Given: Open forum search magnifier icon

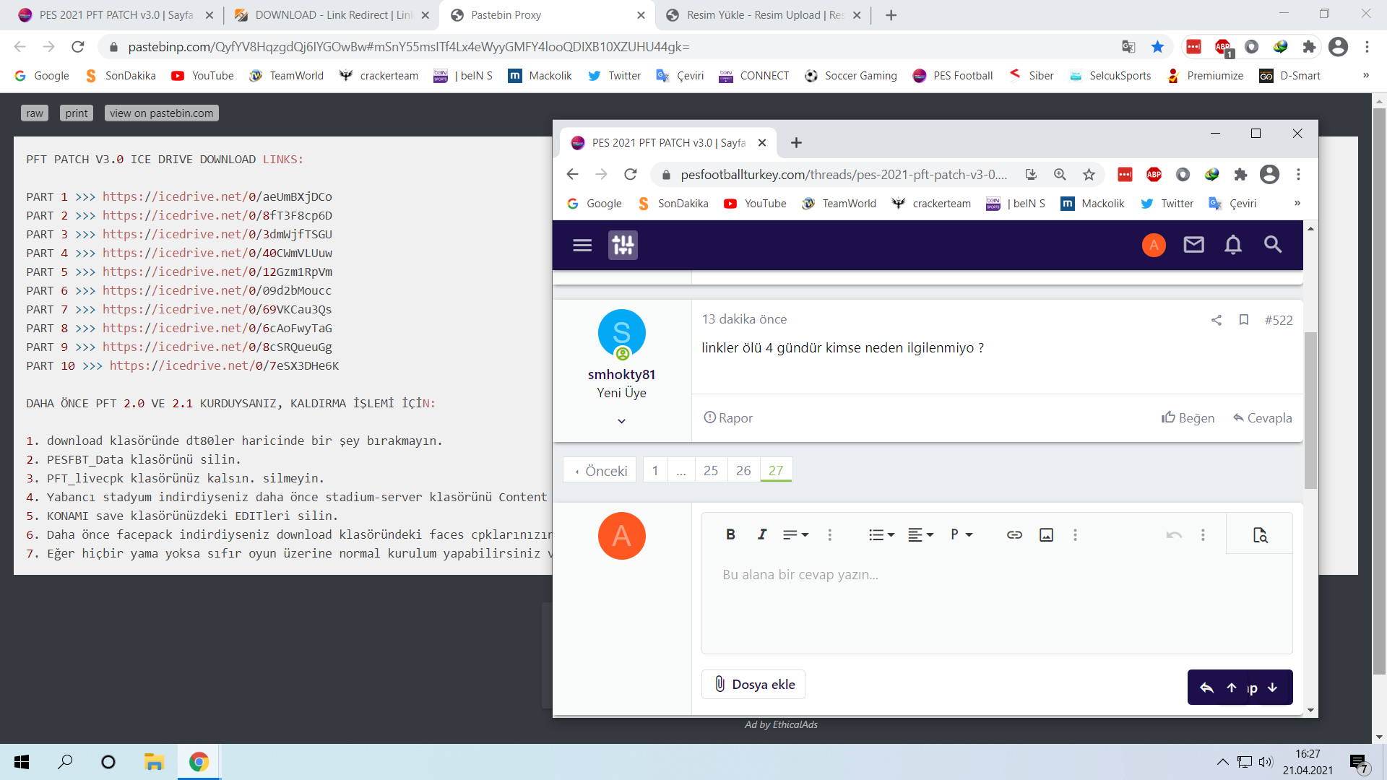Looking at the screenshot, I should [x=1273, y=245].
